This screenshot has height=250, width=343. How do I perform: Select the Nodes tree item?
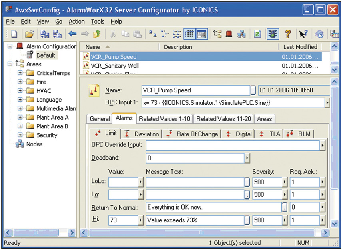[34, 144]
